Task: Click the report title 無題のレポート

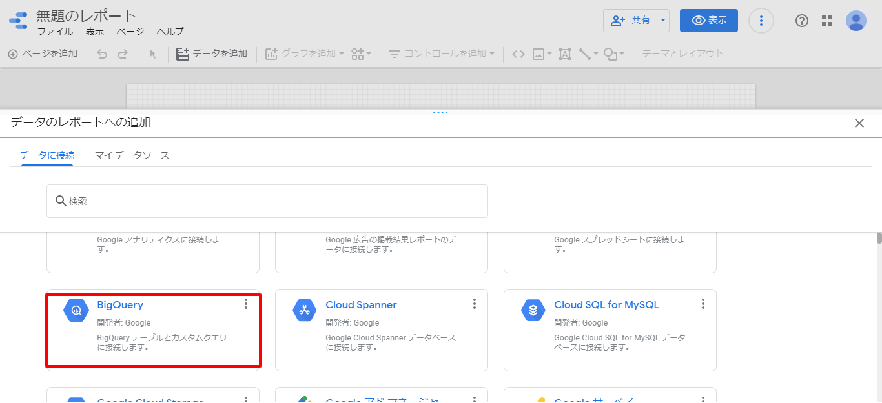Action: point(87,15)
